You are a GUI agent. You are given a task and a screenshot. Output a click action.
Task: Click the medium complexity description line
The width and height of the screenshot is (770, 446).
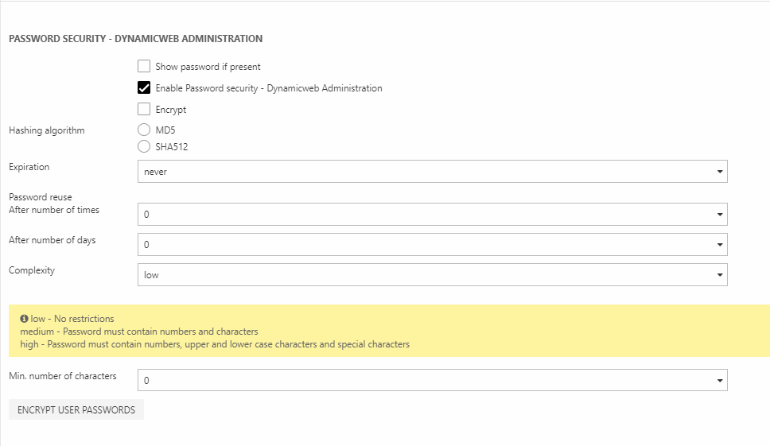tap(139, 332)
